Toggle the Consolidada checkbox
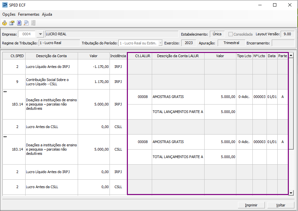This screenshot has width=298, height=211. [x=230, y=34]
